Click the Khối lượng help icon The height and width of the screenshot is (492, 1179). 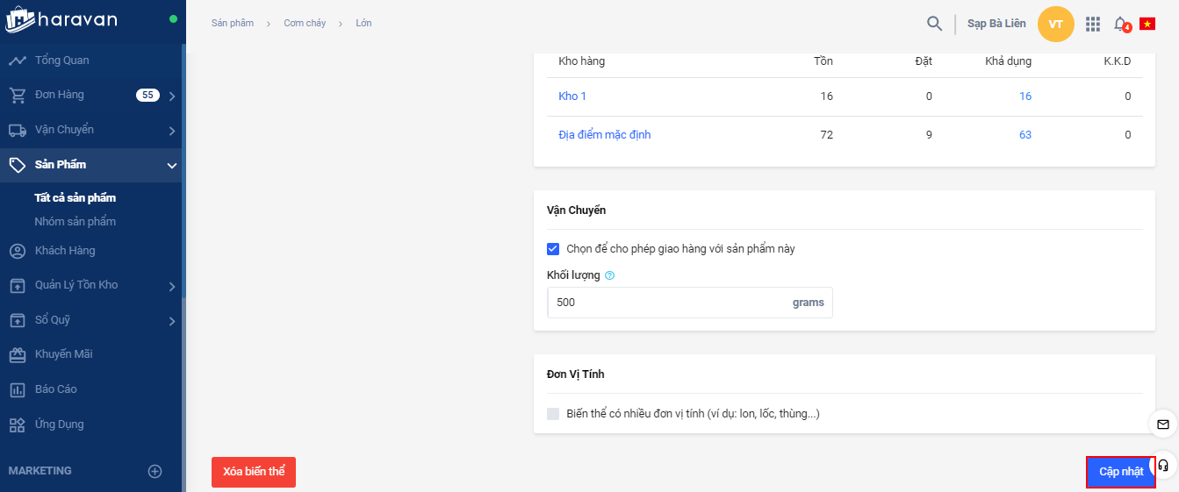pos(610,275)
